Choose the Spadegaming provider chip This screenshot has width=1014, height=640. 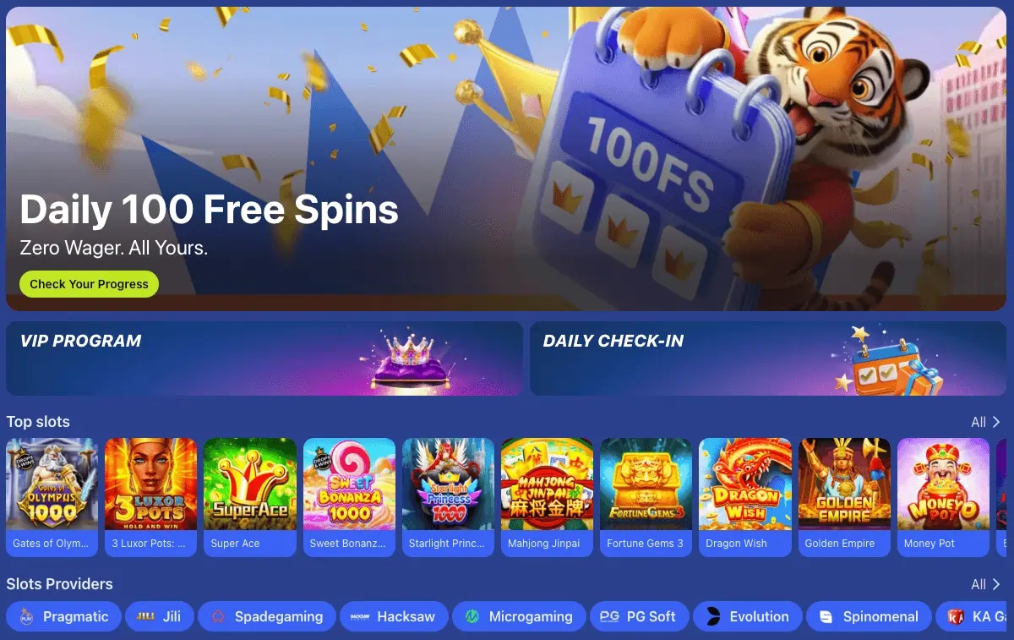[x=267, y=616]
